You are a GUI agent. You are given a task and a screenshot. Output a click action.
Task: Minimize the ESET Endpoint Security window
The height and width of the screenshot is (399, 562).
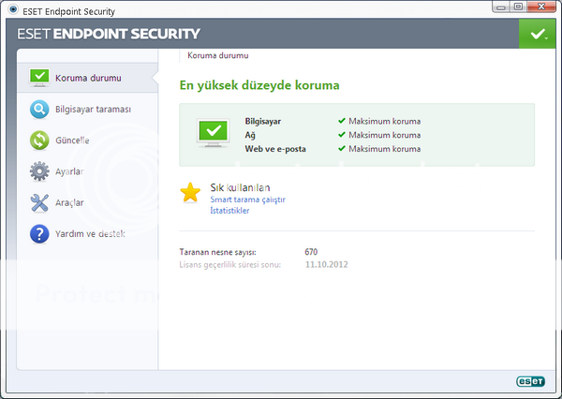pos(501,7)
